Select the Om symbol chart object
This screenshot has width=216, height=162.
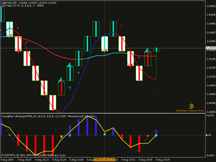click(191, 106)
